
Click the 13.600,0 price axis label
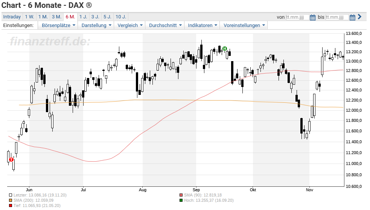tap(354, 33)
